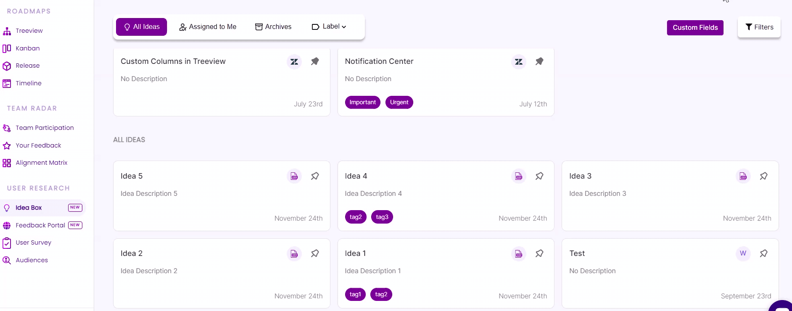Screen dimensions: 792x311
Task: Click the Urgent tag on Notification Center
Action: point(399,103)
